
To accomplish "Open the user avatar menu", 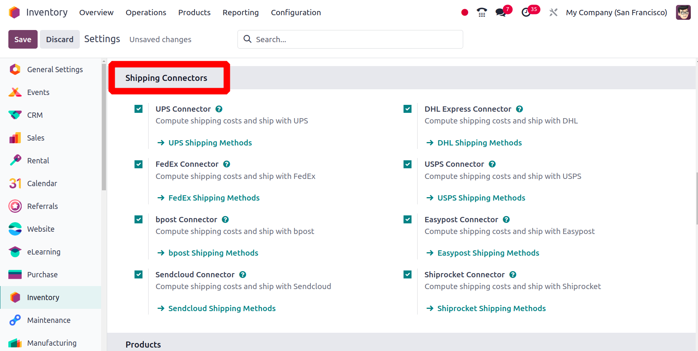I will [x=683, y=13].
